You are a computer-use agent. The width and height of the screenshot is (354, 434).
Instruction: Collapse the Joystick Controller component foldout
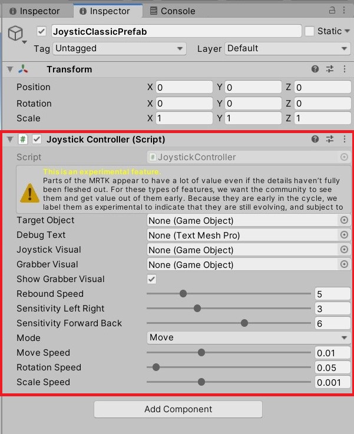(10, 139)
